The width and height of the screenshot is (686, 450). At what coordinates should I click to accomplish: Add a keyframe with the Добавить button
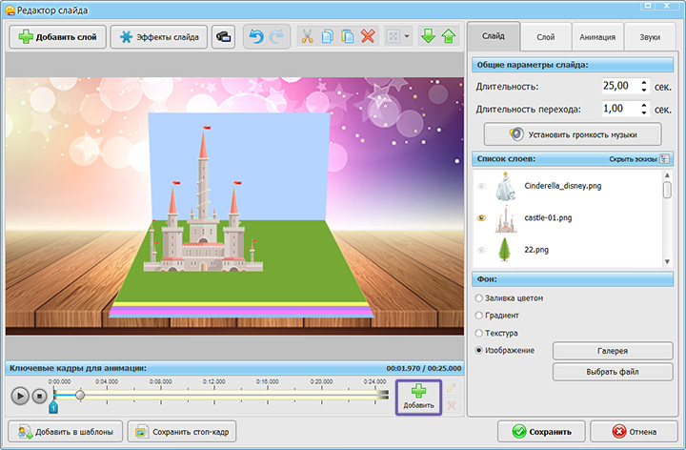point(418,397)
